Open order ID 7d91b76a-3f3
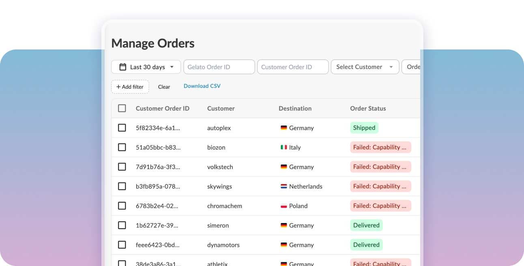Screen dimensions: 524x266 click(x=158, y=167)
